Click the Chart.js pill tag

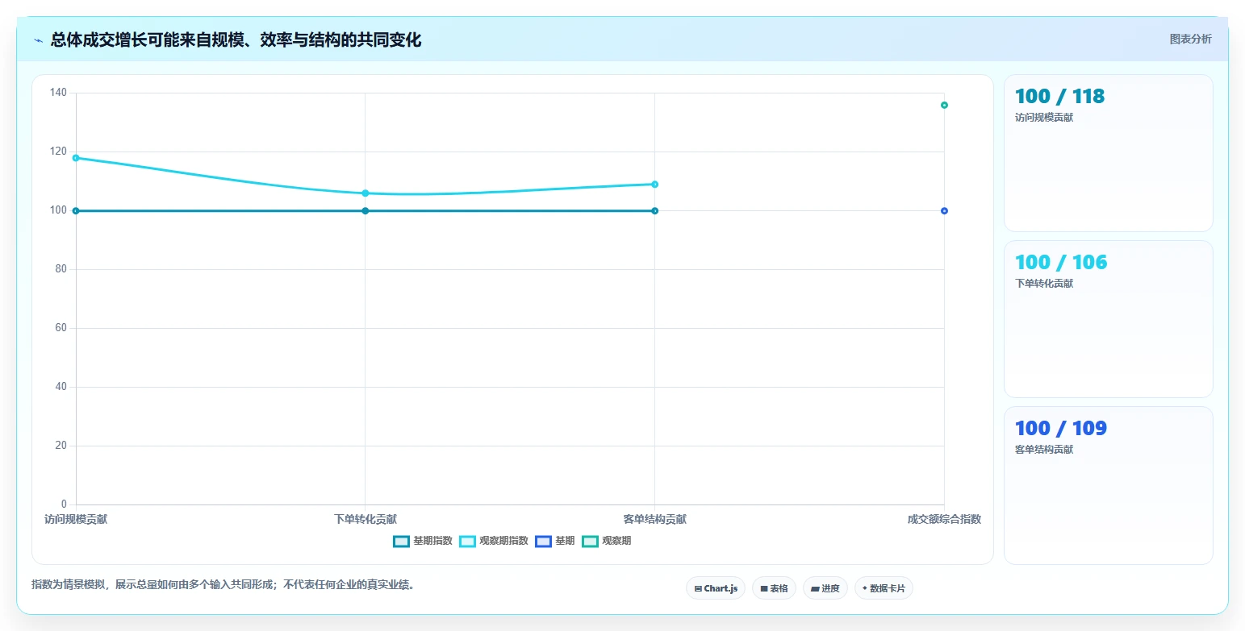(x=716, y=588)
